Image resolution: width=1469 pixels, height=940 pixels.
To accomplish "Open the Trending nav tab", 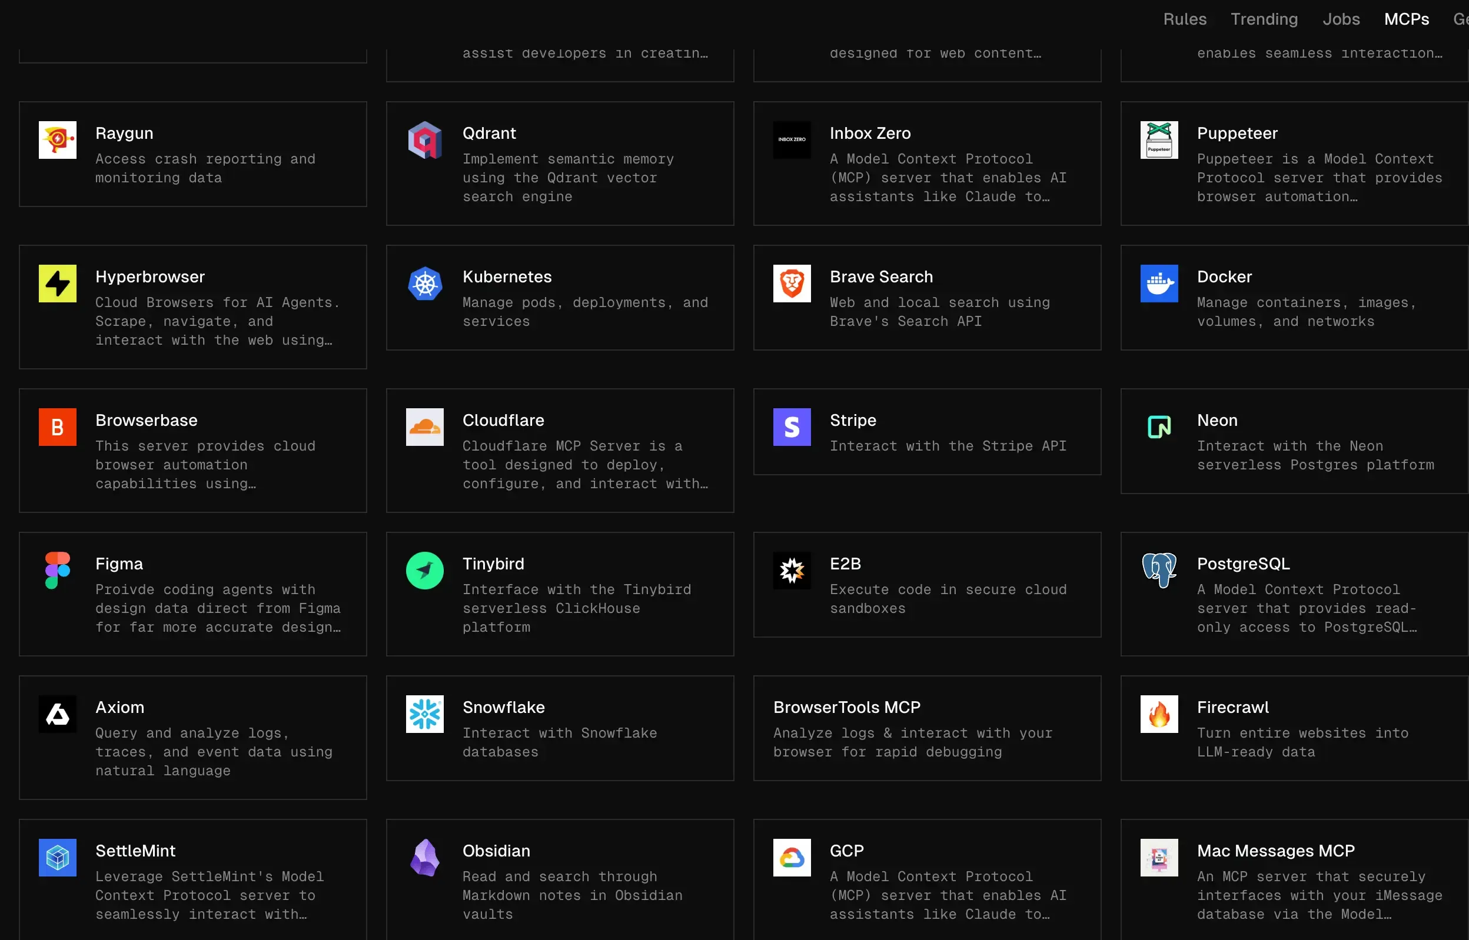I will coord(1264,19).
